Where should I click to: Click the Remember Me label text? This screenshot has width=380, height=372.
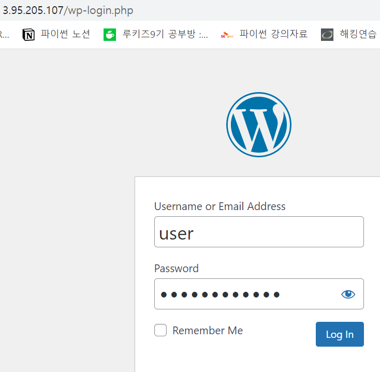point(208,331)
